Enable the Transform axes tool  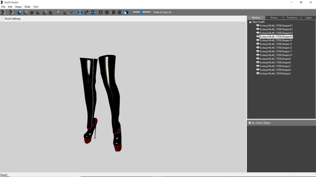pyautogui.click(x=65, y=12)
